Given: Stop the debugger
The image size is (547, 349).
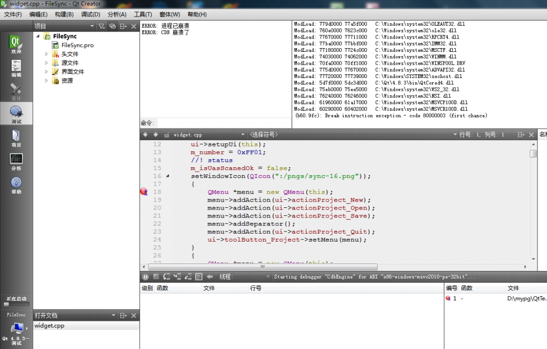Looking at the screenshot, I should pyautogui.click(x=156, y=277).
